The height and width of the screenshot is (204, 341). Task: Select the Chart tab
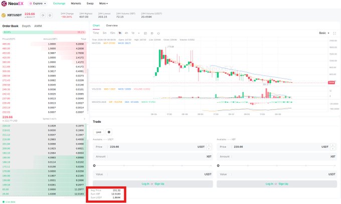96,26
